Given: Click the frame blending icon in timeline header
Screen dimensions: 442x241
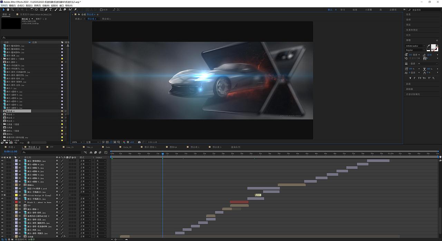Looking at the screenshot, I should [95, 152].
